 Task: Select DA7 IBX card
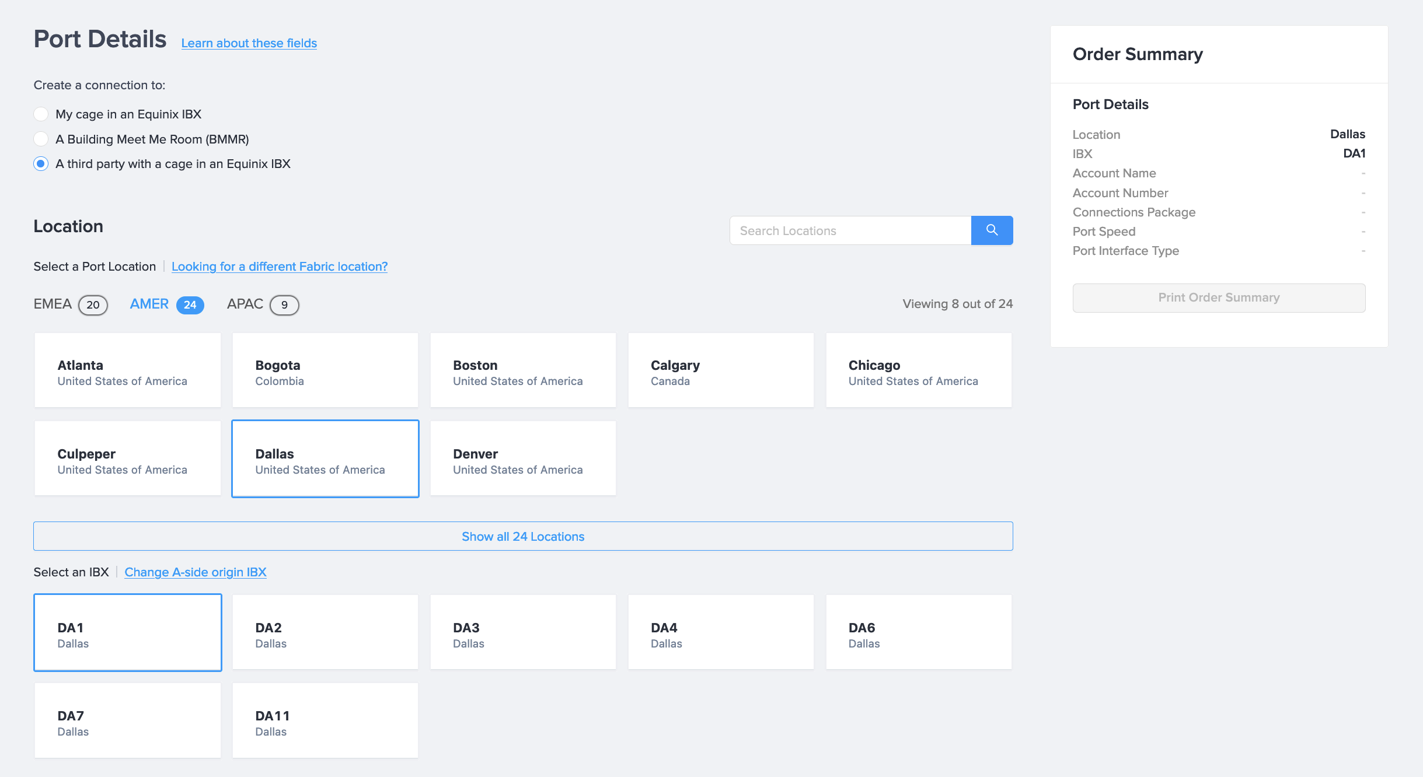(128, 721)
